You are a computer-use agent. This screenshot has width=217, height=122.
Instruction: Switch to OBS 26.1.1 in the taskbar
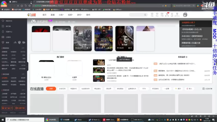pyautogui.click(x=138, y=120)
